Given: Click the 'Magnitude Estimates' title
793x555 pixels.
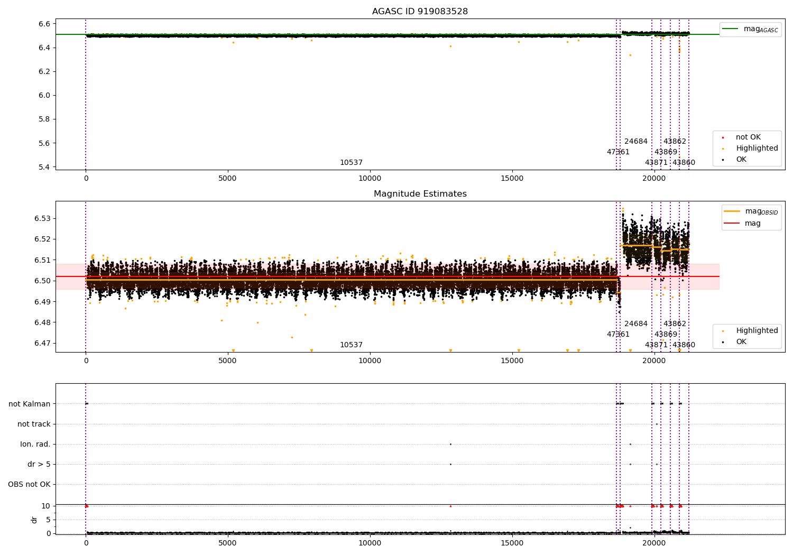Looking at the screenshot, I should (x=420, y=194).
